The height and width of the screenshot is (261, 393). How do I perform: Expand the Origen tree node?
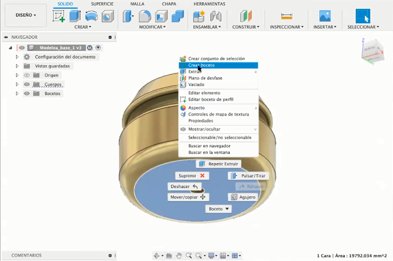click(x=17, y=75)
